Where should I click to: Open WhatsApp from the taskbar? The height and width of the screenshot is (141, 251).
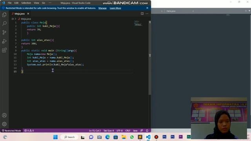tap(132, 137)
